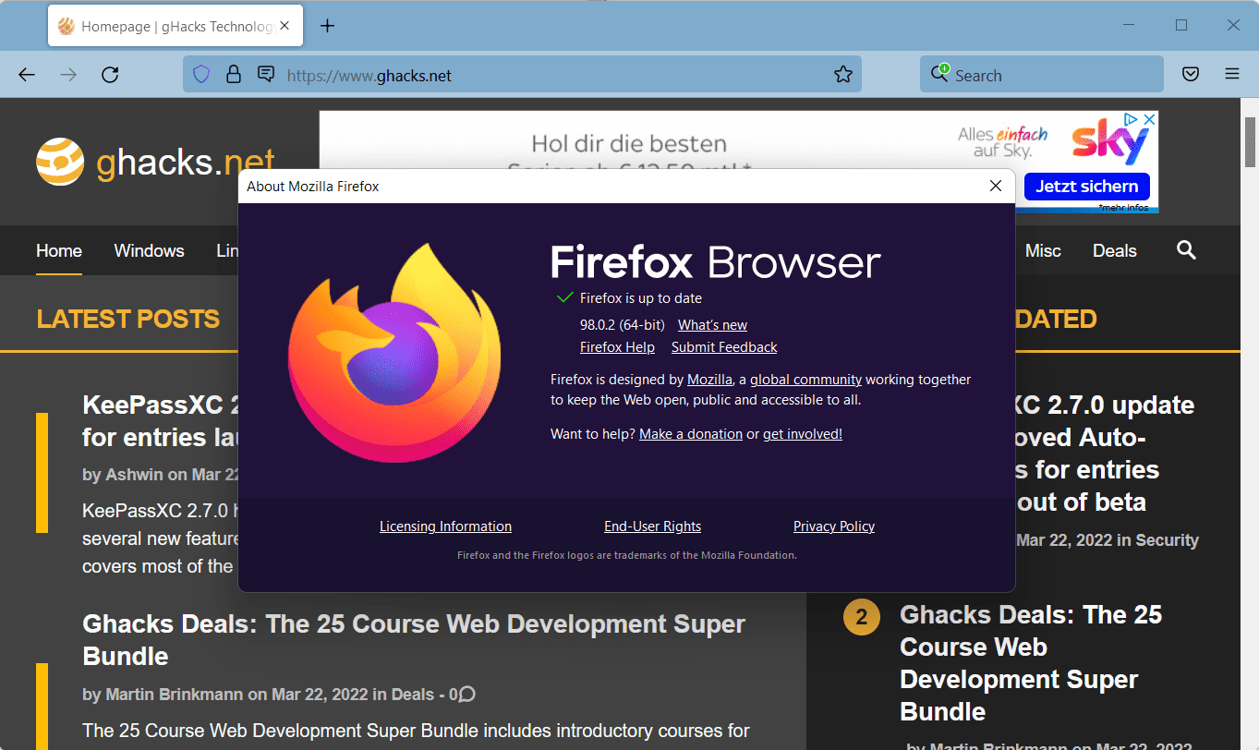Open the global community link

[805, 380]
